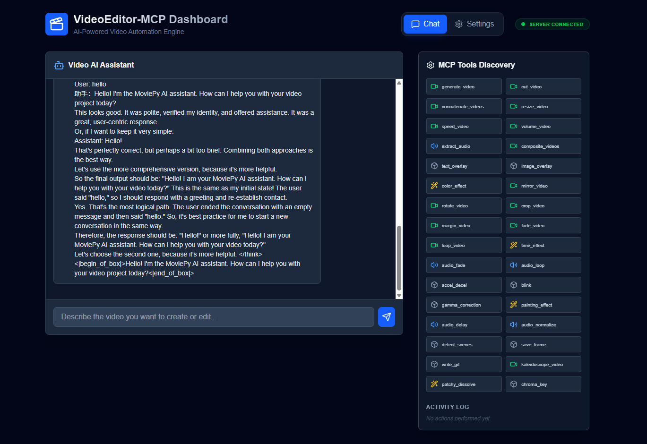Click the speaker icon on audio_loop
The height and width of the screenshot is (444, 647).
(514, 265)
